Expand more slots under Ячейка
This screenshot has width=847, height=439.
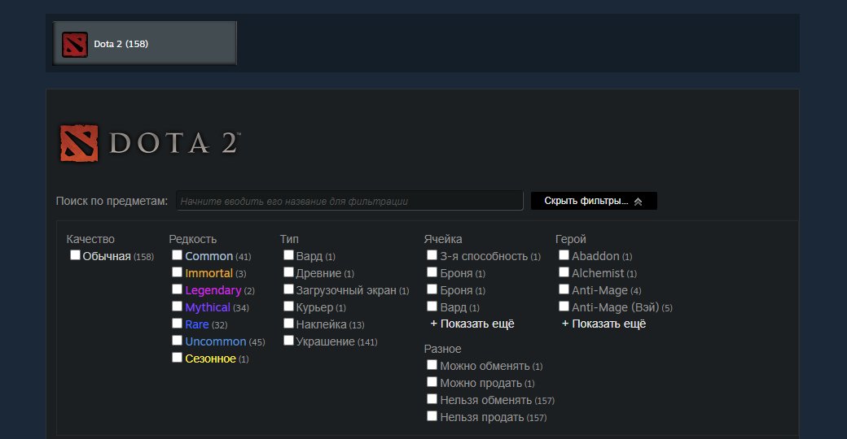click(x=472, y=324)
